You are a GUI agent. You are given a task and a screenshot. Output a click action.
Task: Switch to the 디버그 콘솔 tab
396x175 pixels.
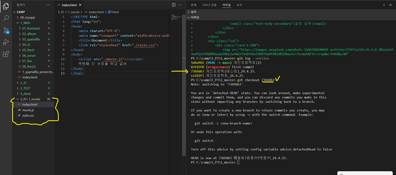point(209,5)
